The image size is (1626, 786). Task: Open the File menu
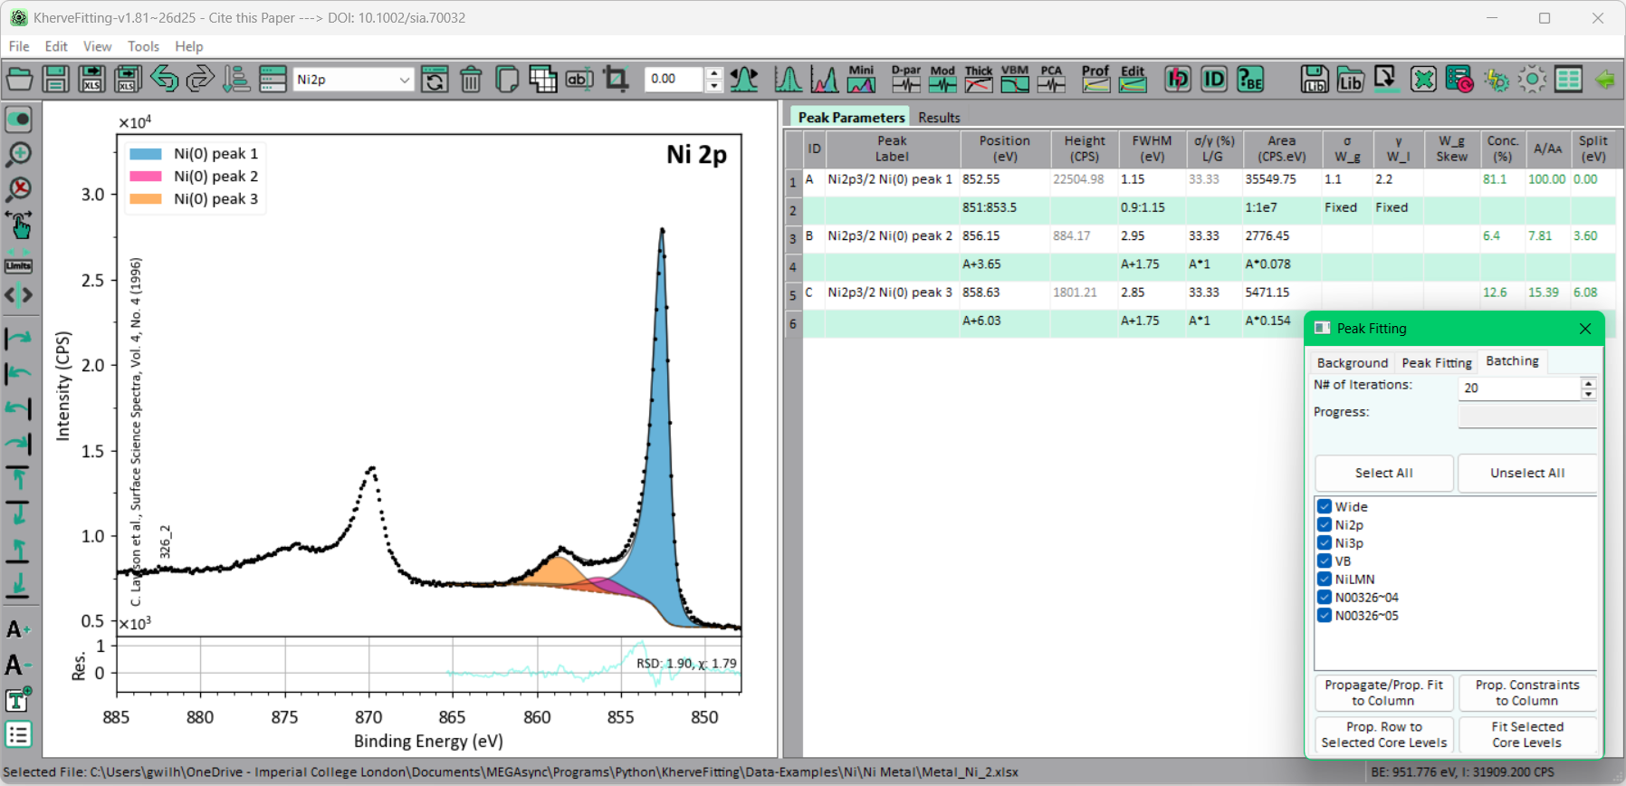tap(19, 46)
